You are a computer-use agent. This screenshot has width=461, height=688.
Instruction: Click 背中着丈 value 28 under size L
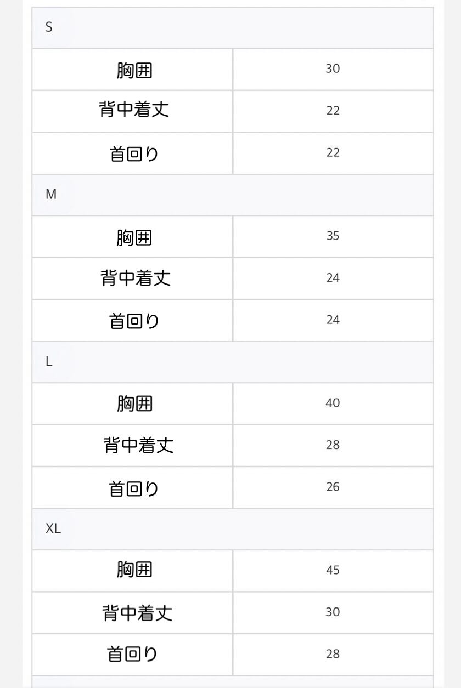point(333,445)
